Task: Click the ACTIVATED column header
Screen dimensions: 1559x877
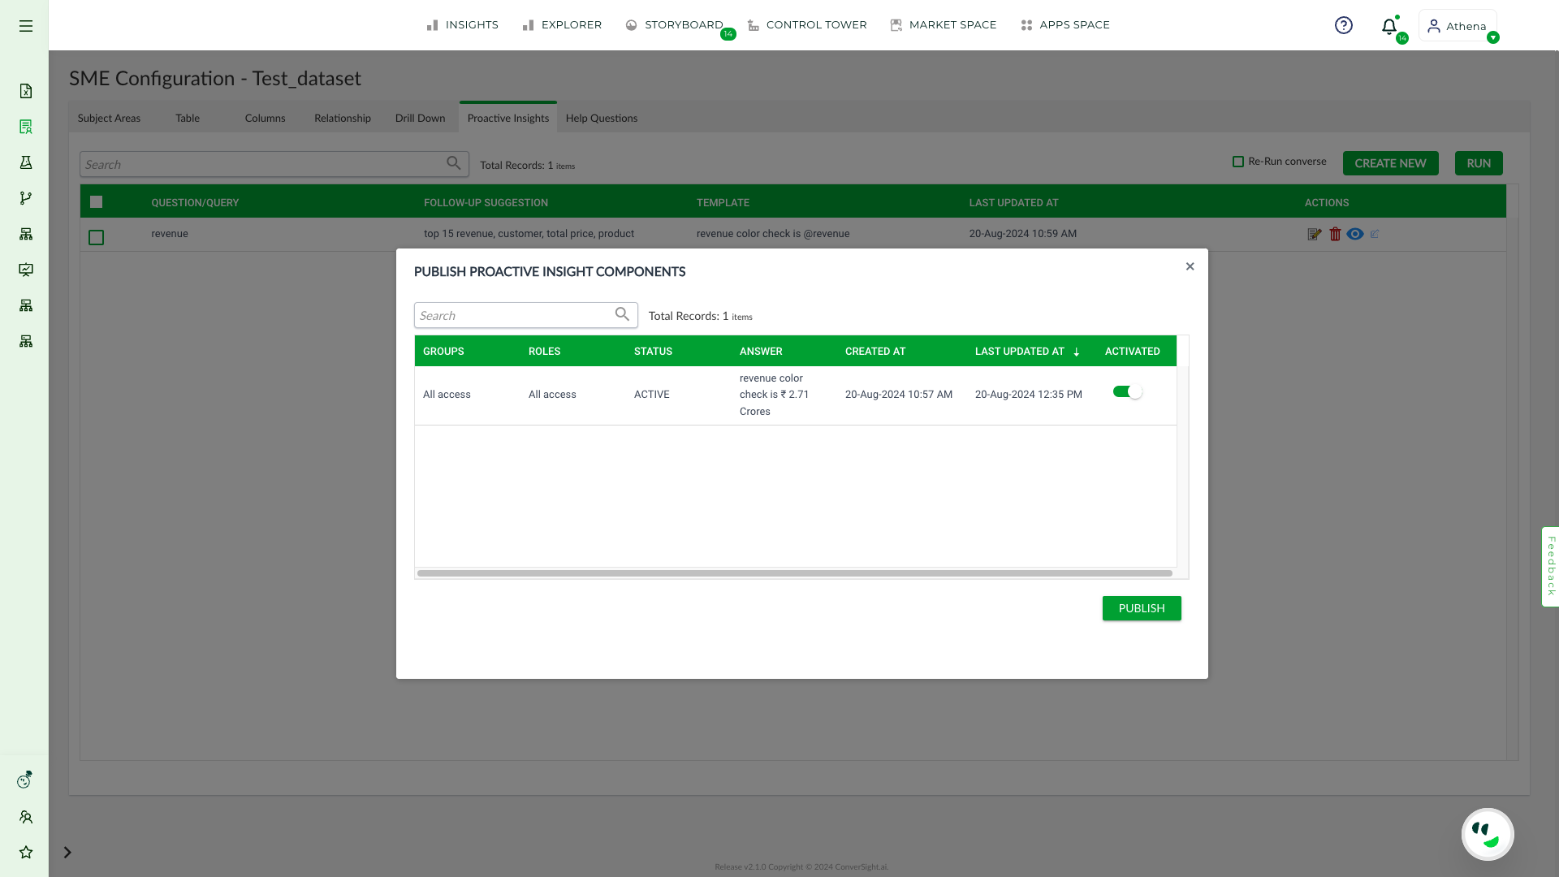Action: (1133, 352)
